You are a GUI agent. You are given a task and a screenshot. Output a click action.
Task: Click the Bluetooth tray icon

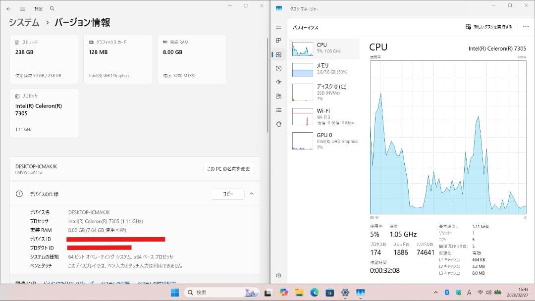click(x=447, y=293)
